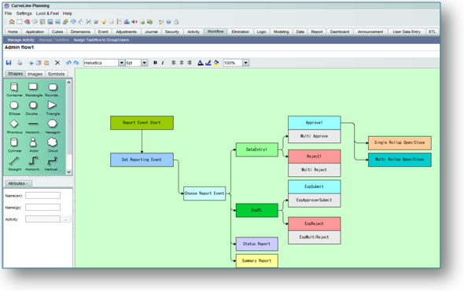Select the Rhombus shape
This screenshot has height=291, width=464.
[14, 127]
